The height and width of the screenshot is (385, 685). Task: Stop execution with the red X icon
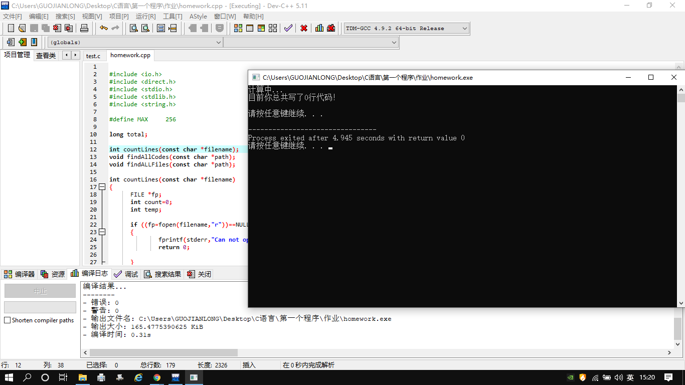[304, 28]
